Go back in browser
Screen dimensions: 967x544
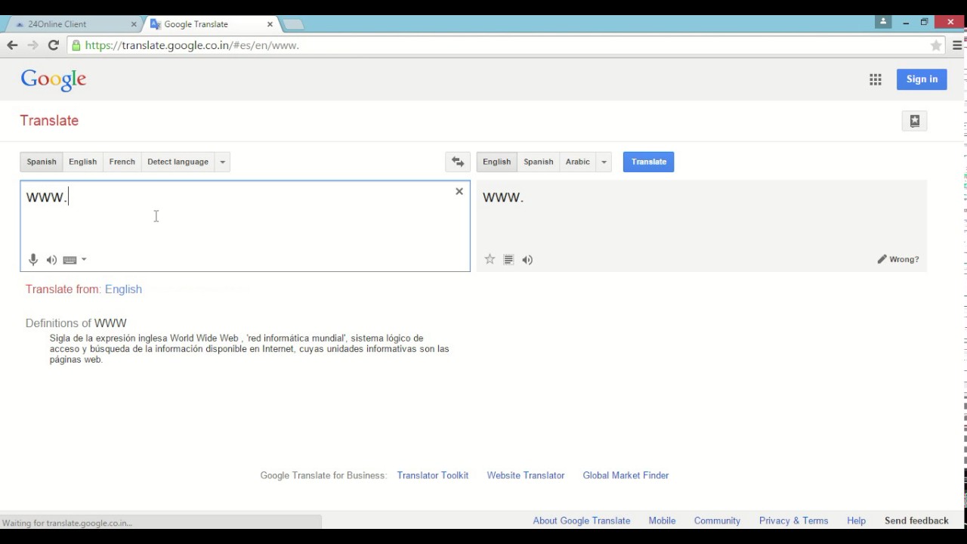[x=12, y=45]
